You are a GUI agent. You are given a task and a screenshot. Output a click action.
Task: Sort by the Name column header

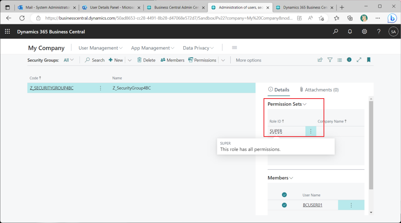[117, 78]
